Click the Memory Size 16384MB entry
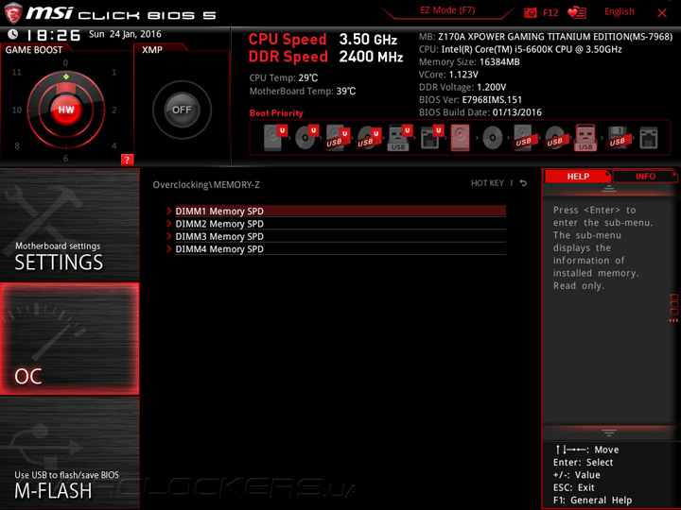 (x=469, y=62)
